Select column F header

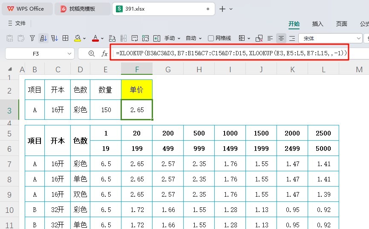tap(137, 69)
